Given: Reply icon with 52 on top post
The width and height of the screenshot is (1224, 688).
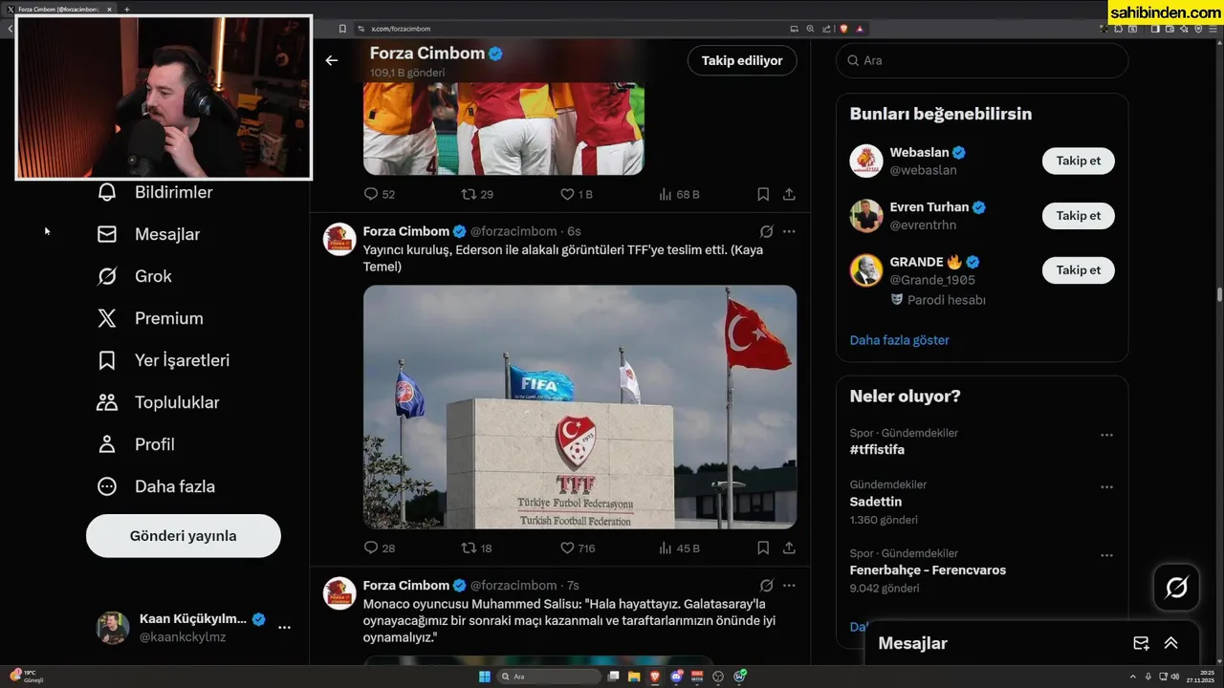Looking at the screenshot, I should coord(372,194).
